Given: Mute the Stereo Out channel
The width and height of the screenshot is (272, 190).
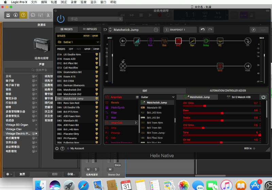Looking at the screenshot, I should [110, 169].
